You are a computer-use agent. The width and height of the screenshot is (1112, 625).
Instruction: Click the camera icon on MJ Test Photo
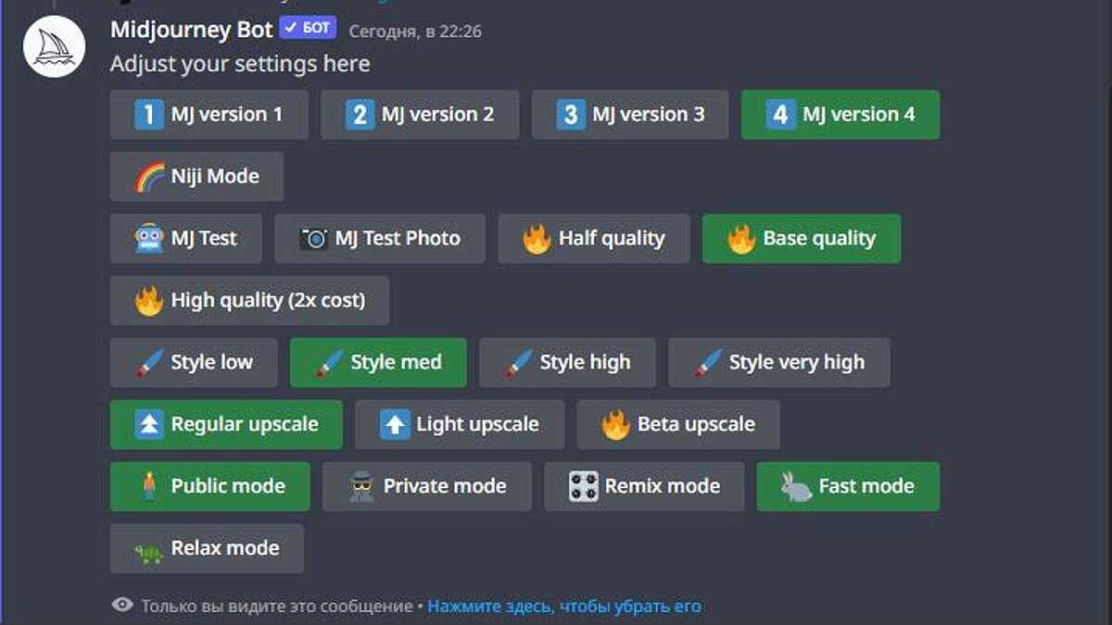click(x=313, y=239)
